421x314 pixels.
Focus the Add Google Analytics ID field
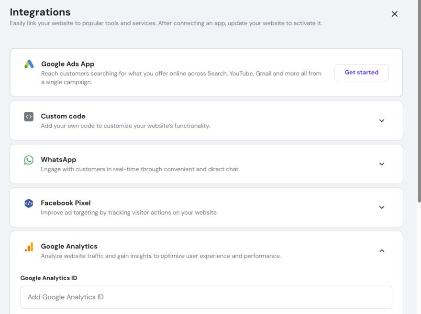206,297
